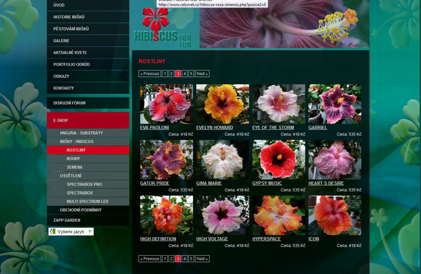421x274 pixels.
Task: Go to page 1 in bottom pagination
Action: pyautogui.click(x=165, y=259)
